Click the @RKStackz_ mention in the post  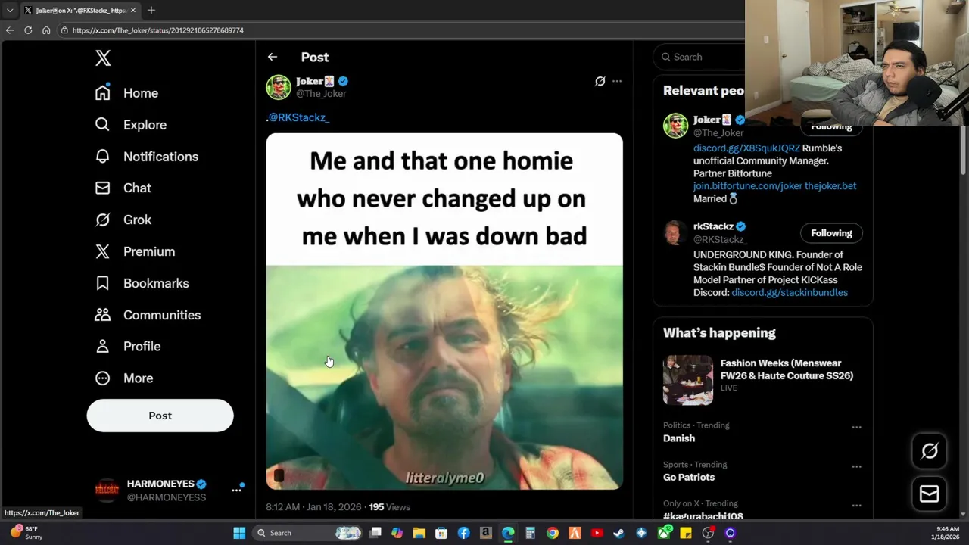click(299, 117)
